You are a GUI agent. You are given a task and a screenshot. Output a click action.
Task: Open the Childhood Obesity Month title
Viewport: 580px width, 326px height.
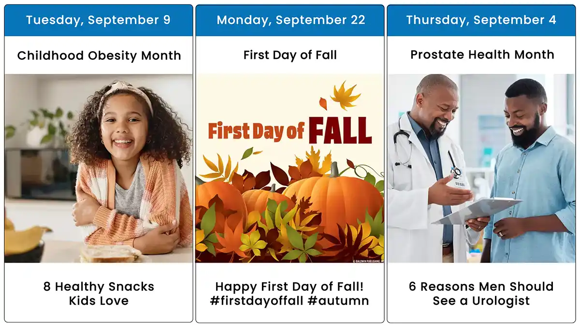99,56
